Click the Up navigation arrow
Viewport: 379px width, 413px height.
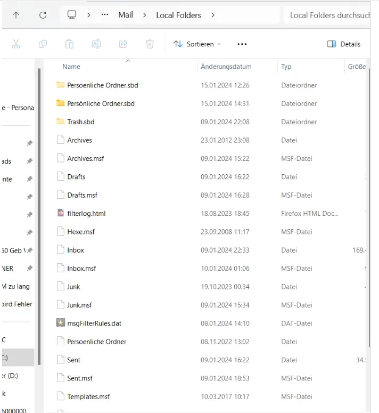[16, 15]
